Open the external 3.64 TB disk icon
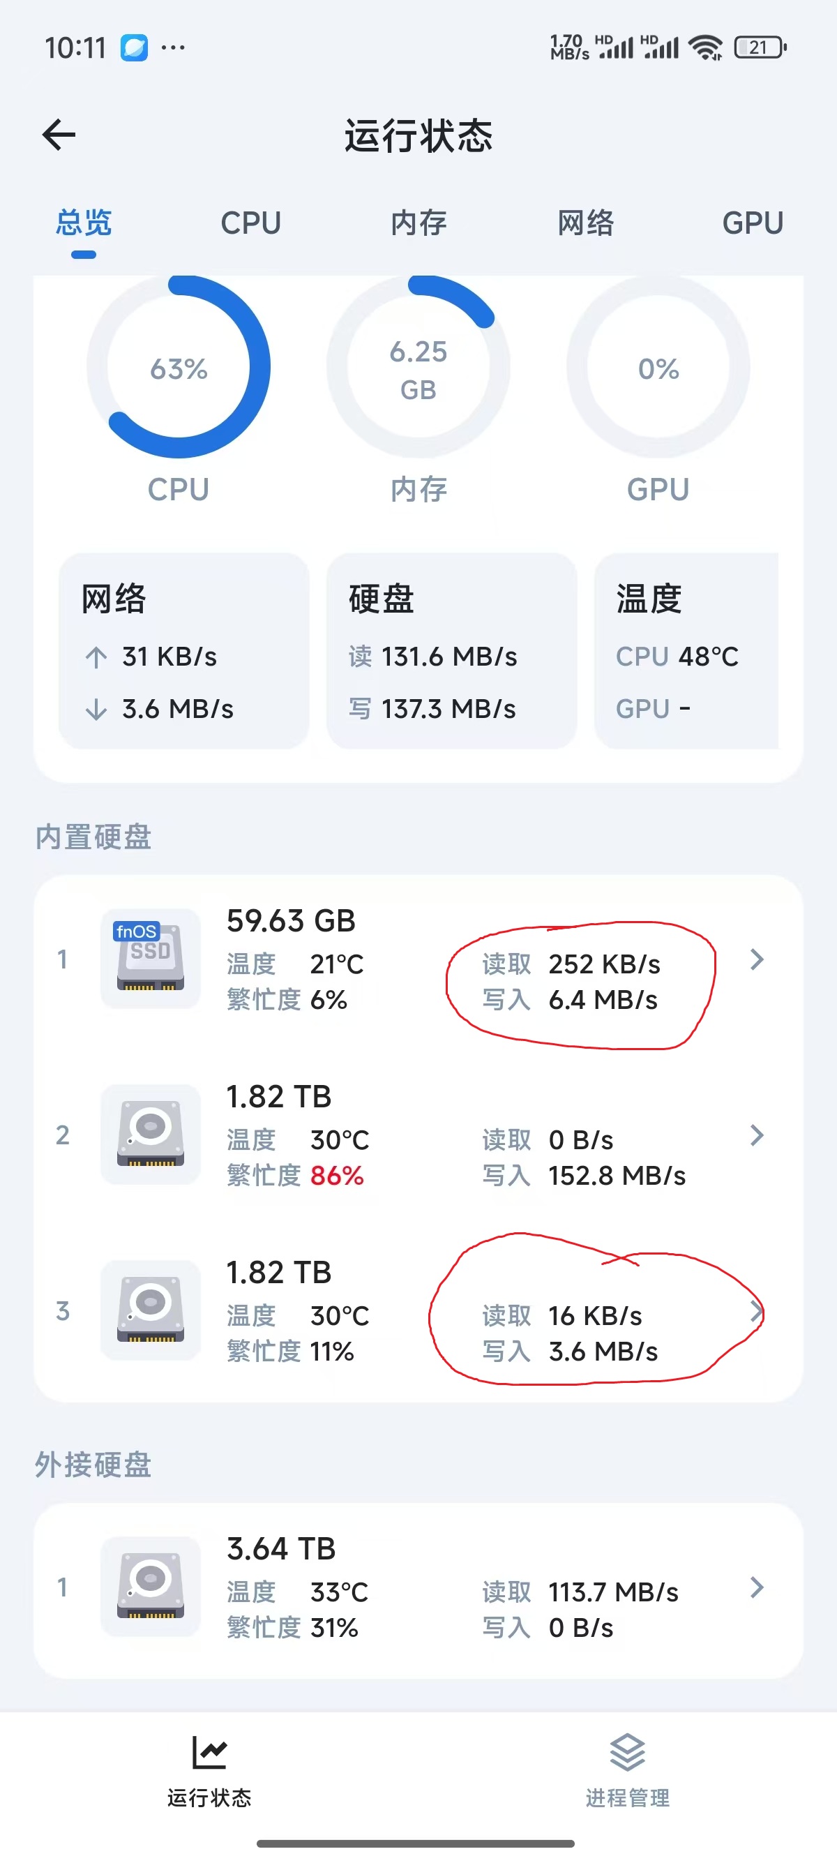Screen dimensions: 837x1863 (x=151, y=1587)
